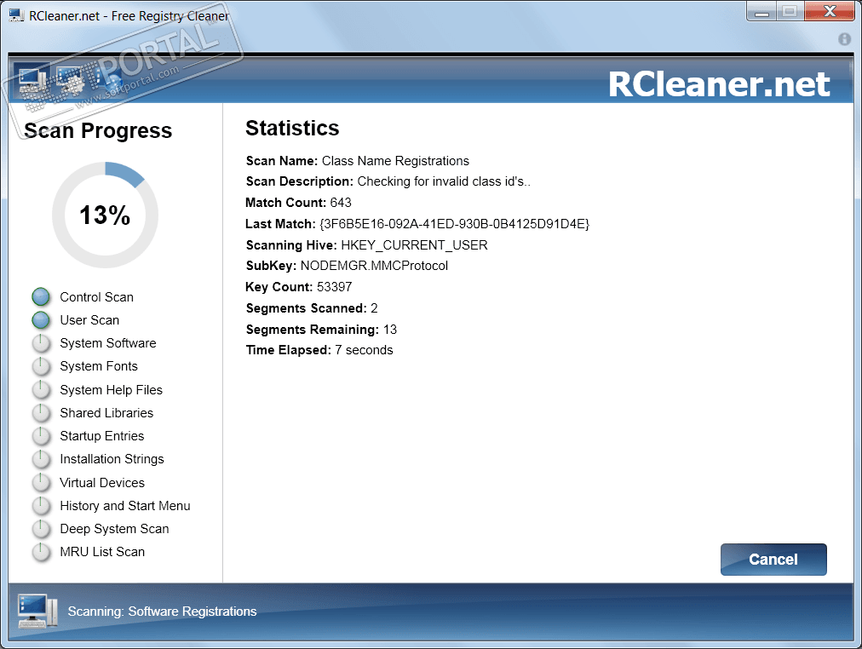This screenshot has height=649, width=862.
Task: Click the Startup Entries pending icon
Action: point(41,436)
